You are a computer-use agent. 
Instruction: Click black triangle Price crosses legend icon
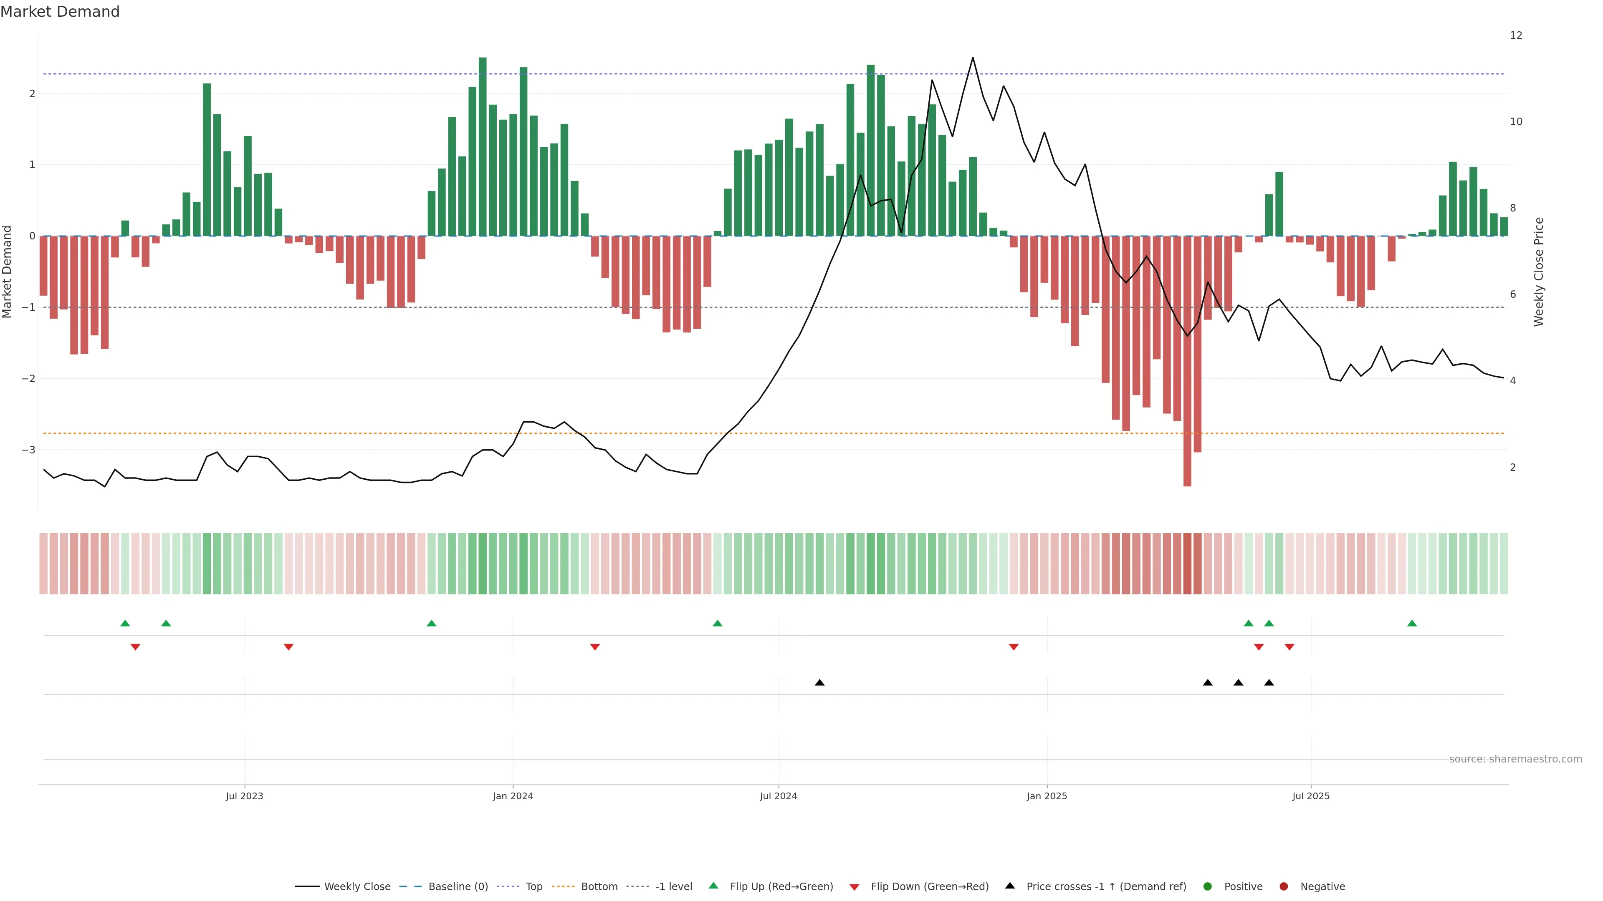pos(1010,886)
